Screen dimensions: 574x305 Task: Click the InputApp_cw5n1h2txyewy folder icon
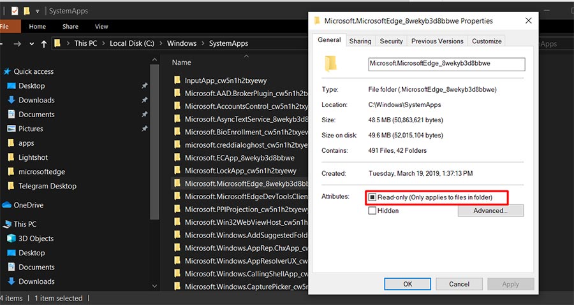point(177,80)
